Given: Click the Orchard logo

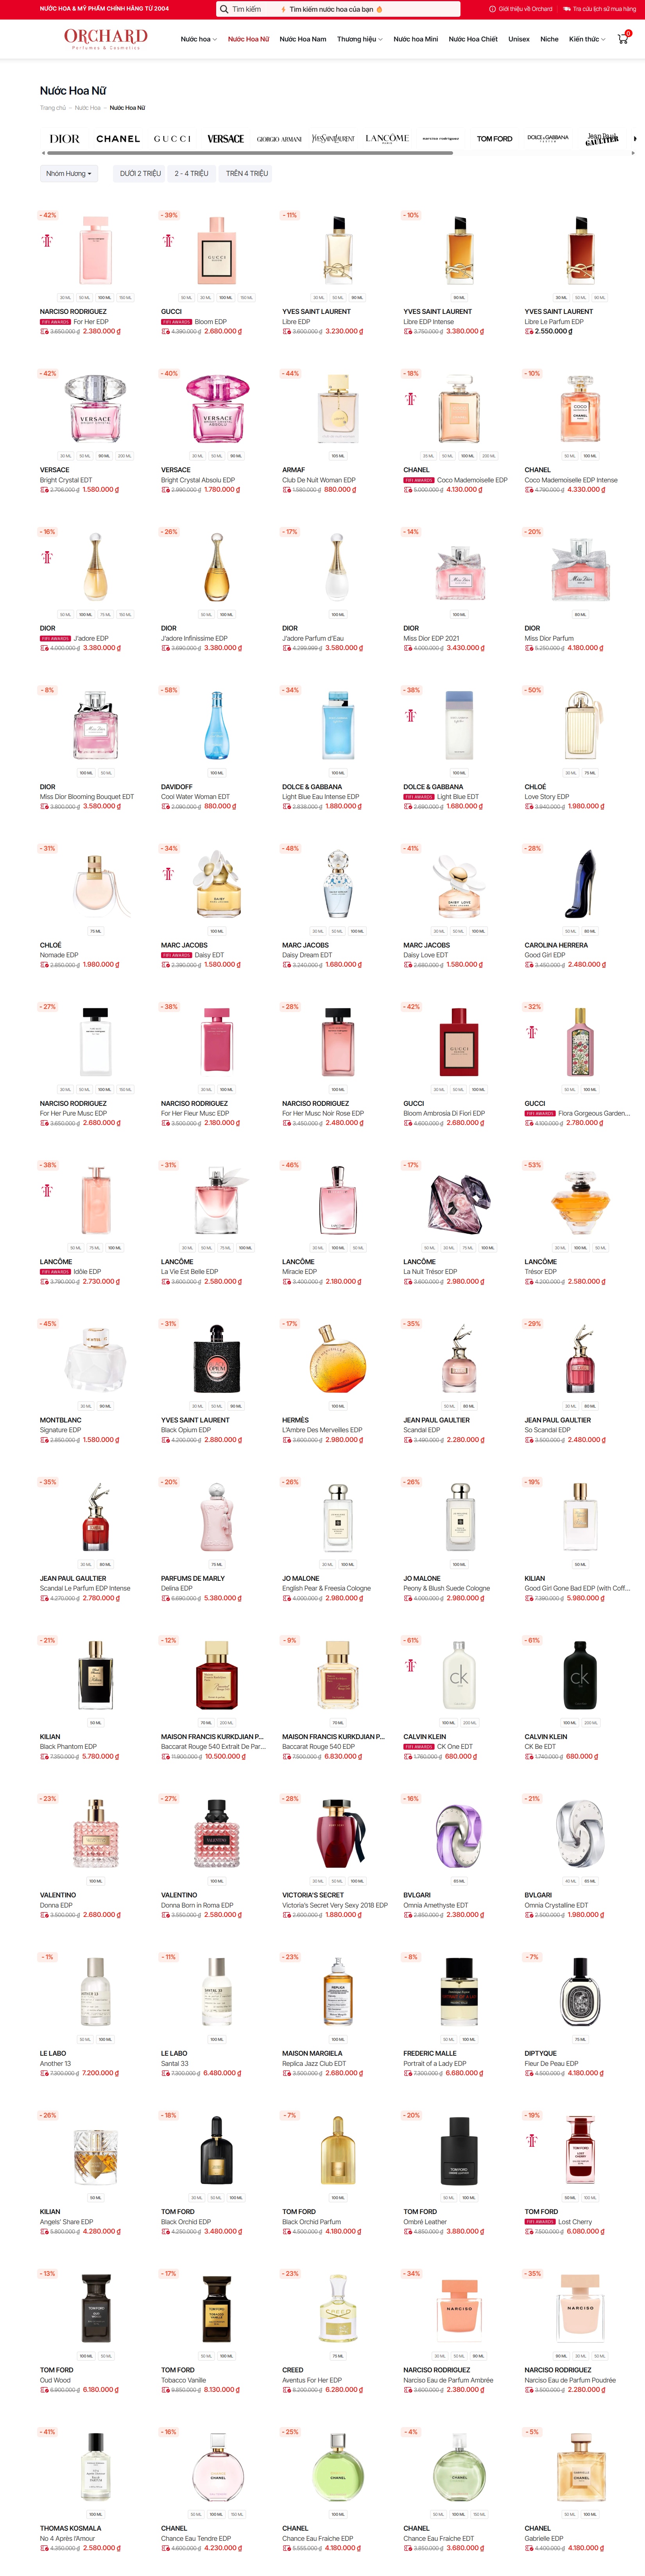Looking at the screenshot, I should point(105,39).
